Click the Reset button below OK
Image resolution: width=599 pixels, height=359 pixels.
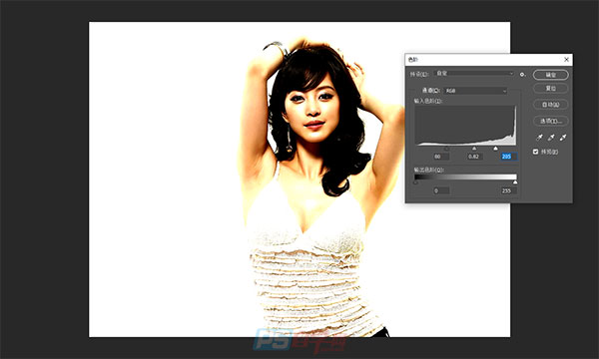pos(550,89)
